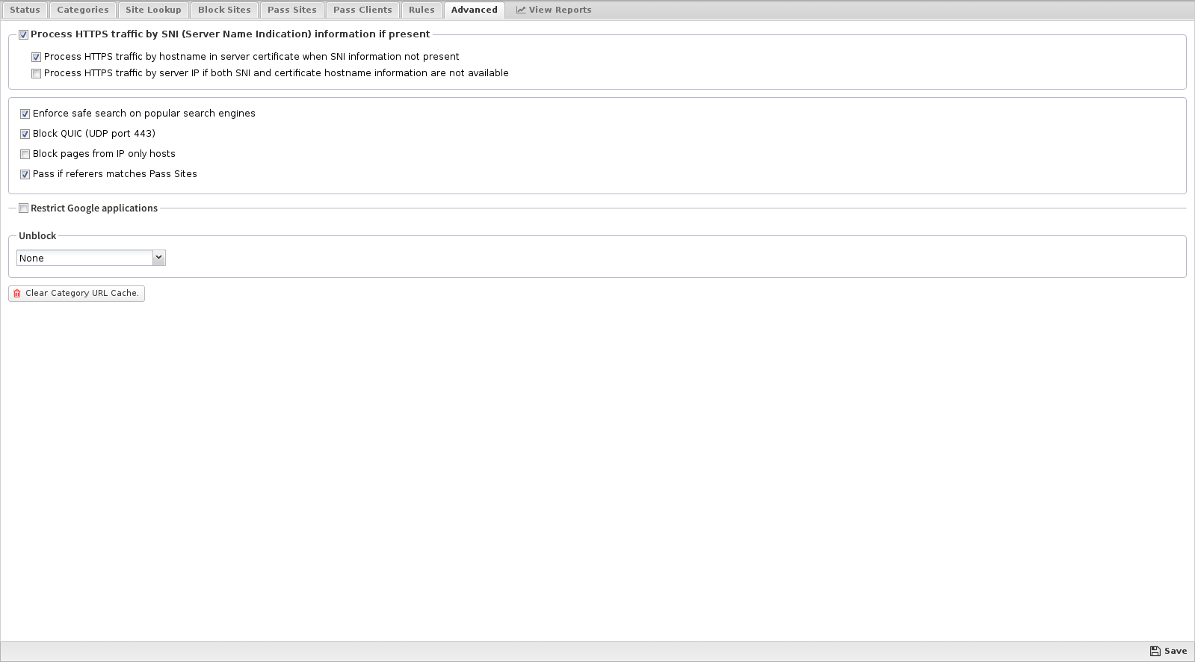This screenshot has width=1195, height=662.
Task: Click the chart icon beside View Reports
Action: [521, 10]
